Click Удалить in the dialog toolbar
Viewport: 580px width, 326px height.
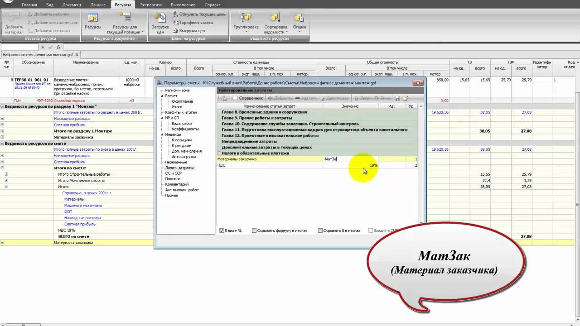(306, 98)
